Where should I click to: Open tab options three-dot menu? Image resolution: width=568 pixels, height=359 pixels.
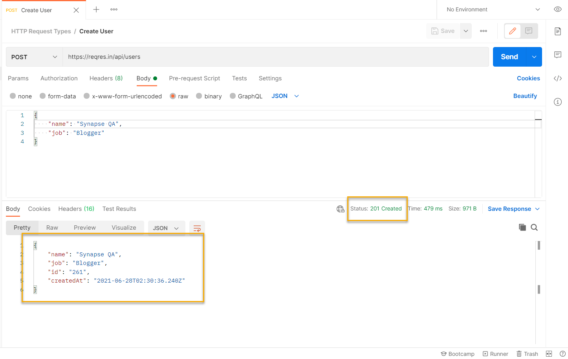click(x=114, y=9)
